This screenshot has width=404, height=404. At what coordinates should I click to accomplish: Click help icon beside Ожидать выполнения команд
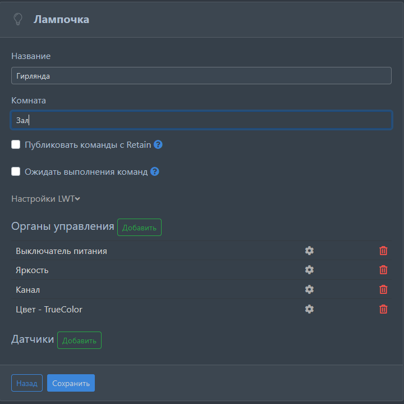[x=155, y=171]
